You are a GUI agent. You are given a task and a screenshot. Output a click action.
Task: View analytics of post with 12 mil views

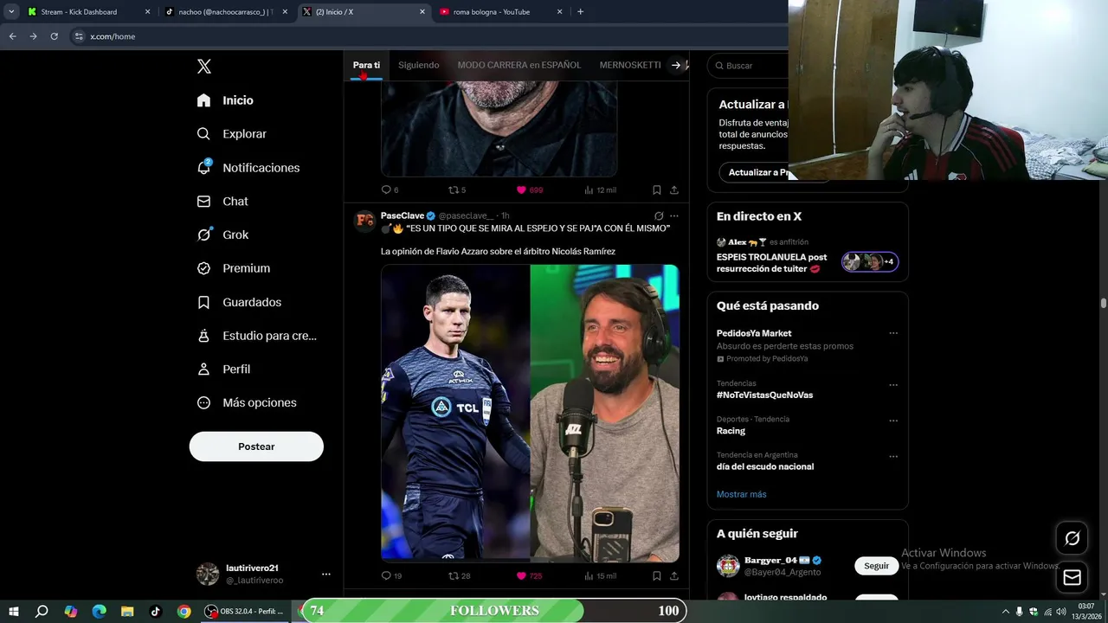[x=600, y=189]
